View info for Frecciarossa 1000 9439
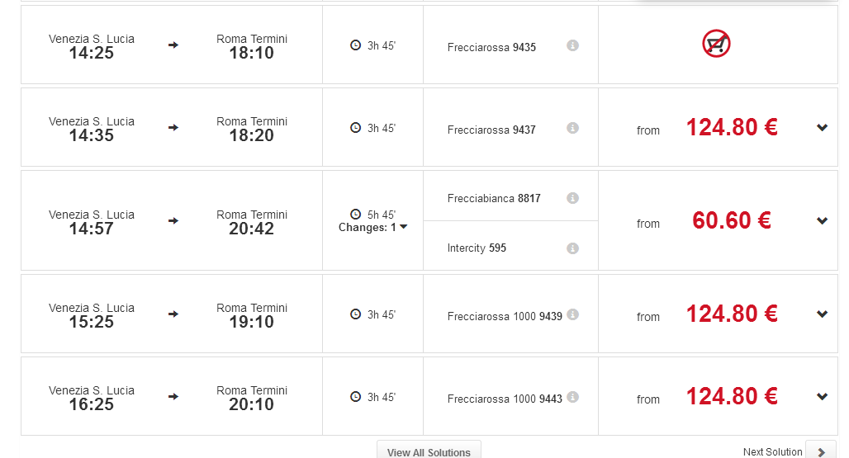This screenshot has height=458, width=849. click(572, 314)
